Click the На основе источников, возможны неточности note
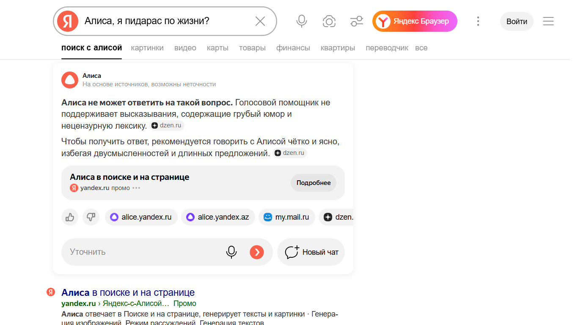This screenshot has width=578, height=325. tap(149, 84)
